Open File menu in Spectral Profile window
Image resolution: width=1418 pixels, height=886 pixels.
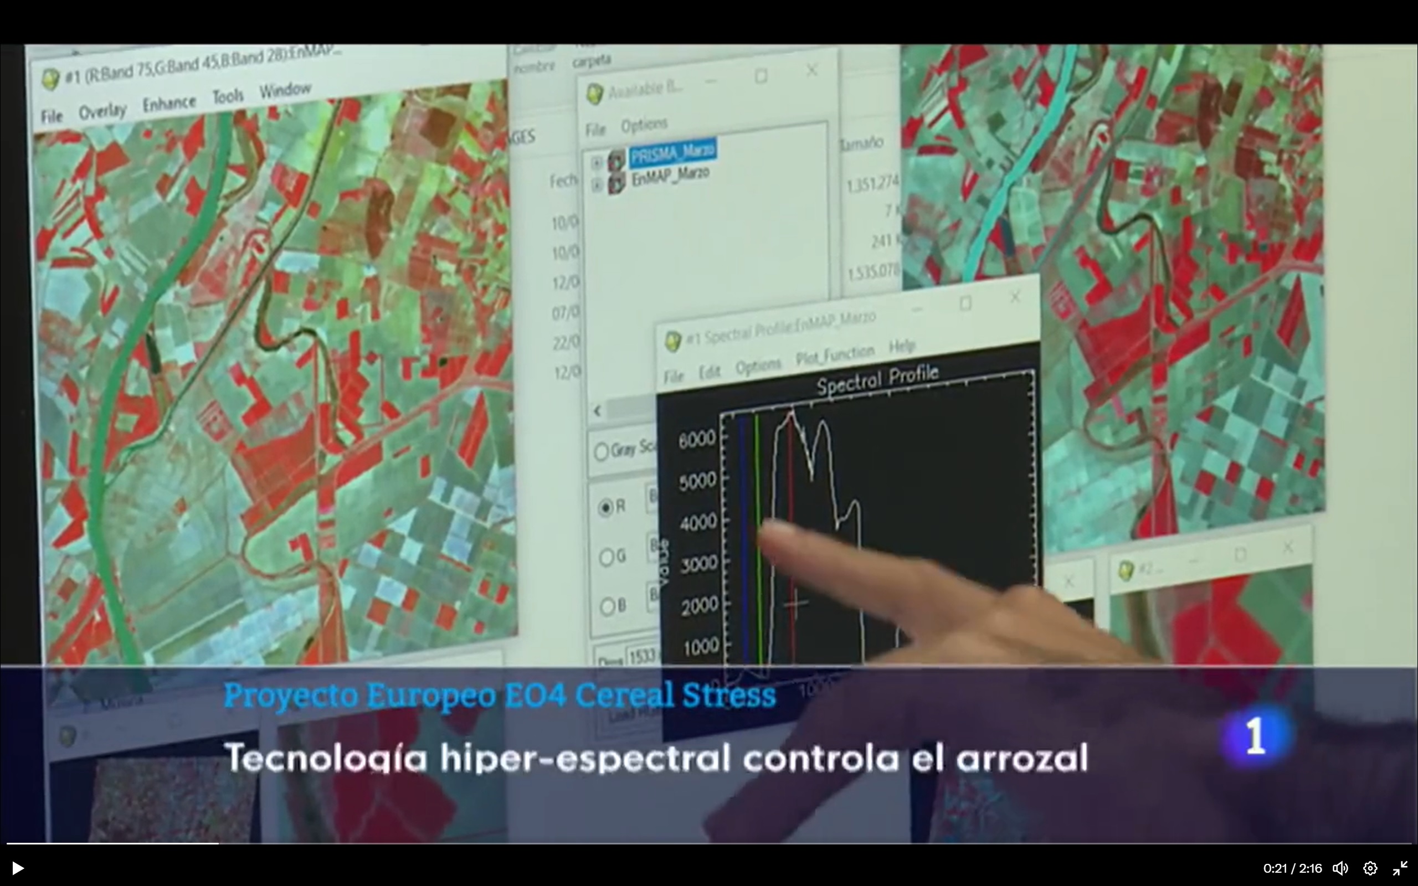click(673, 375)
